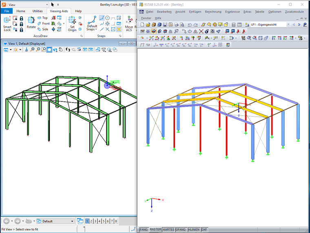Go to next load case arrow
Screen dimensions: 310x233
tap(299, 25)
